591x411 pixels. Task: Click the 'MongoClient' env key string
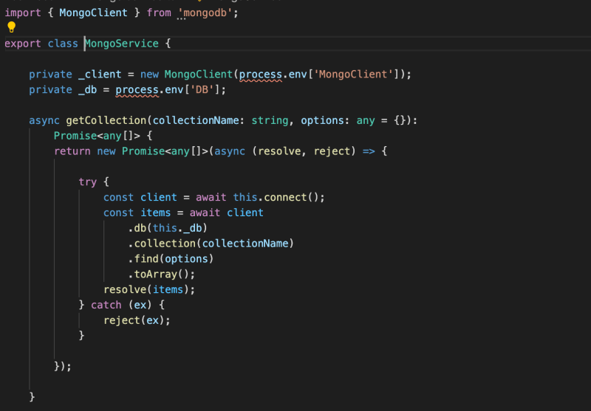click(353, 74)
